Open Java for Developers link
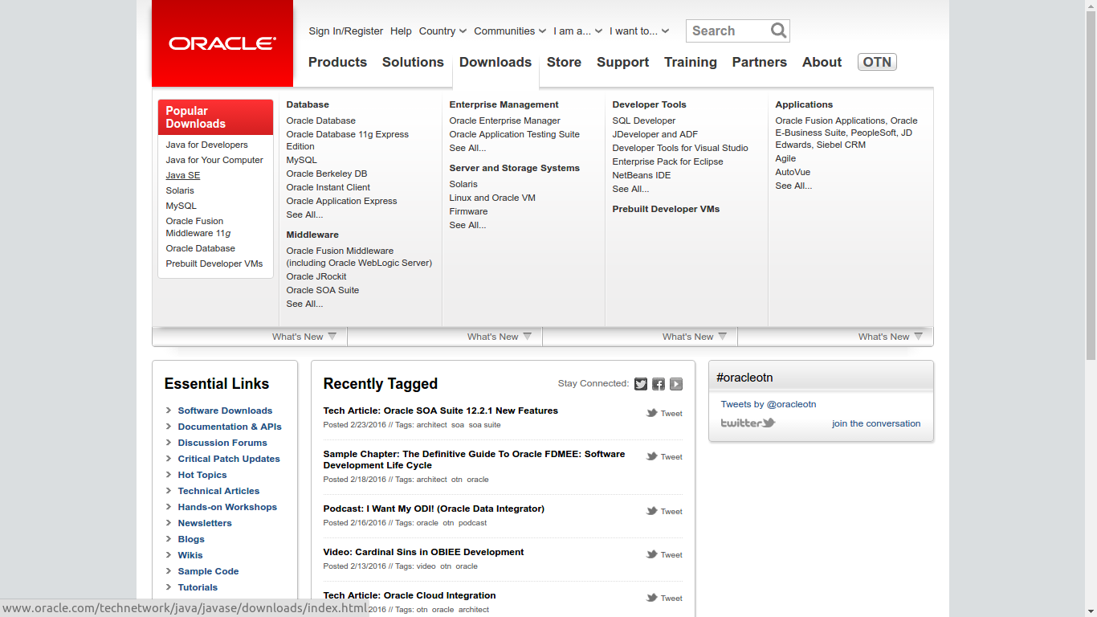 point(207,145)
